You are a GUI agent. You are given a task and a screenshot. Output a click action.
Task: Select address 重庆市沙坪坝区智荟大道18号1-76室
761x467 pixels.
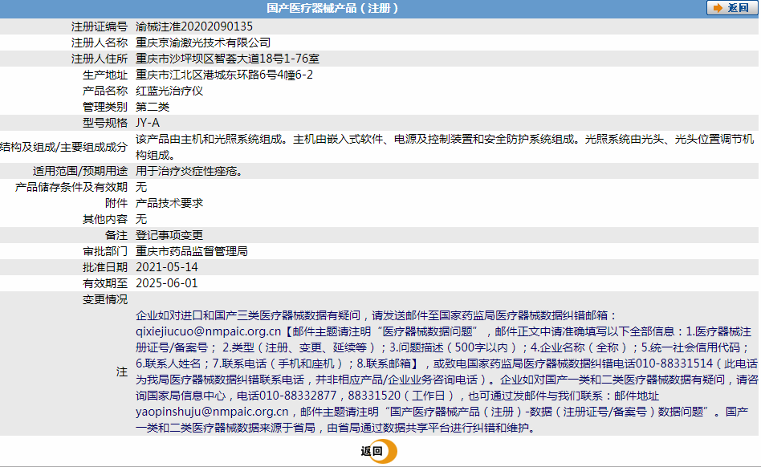pyautogui.click(x=228, y=59)
